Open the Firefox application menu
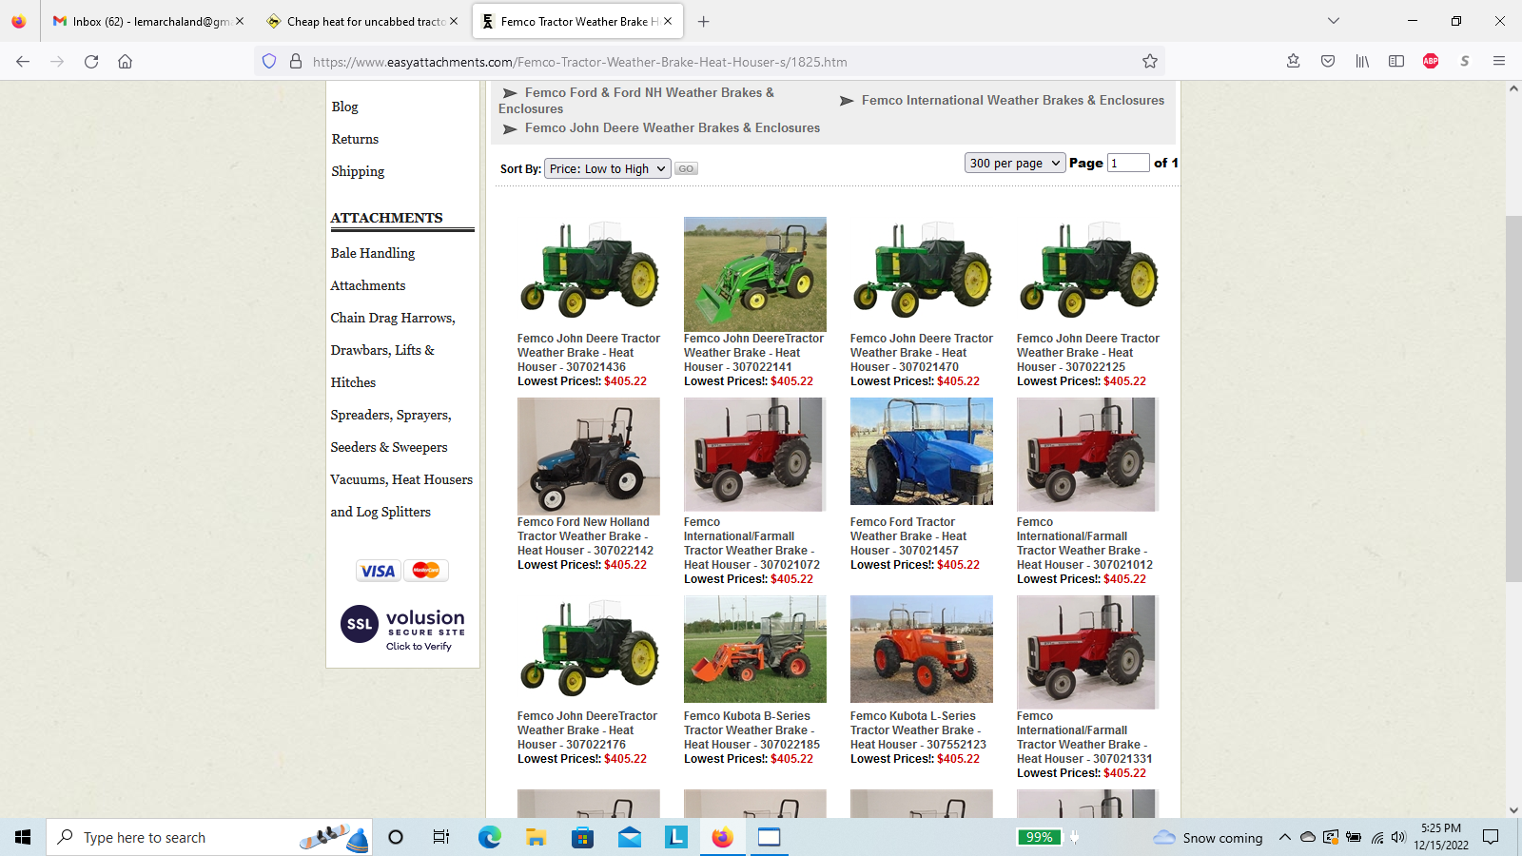The height and width of the screenshot is (856, 1522). point(1499,62)
